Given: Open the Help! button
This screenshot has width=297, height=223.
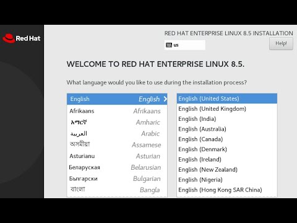Looking at the screenshot, I should [x=281, y=43].
